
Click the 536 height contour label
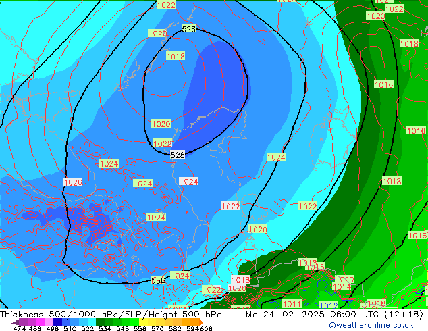(158, 280)
